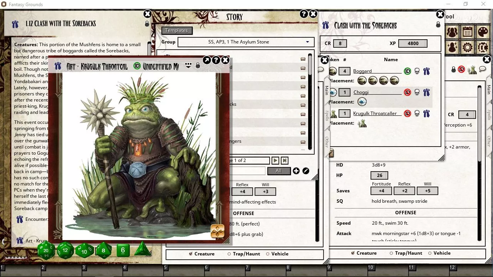The image size is (493, 277).
Task: Click Choggi skull faction icon
Action: click(417, 92)
